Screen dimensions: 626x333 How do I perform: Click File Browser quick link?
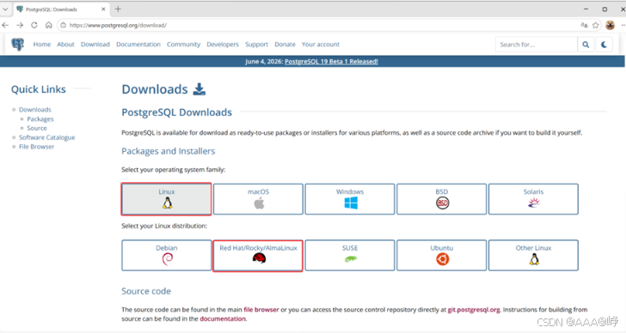click(36, 146)
